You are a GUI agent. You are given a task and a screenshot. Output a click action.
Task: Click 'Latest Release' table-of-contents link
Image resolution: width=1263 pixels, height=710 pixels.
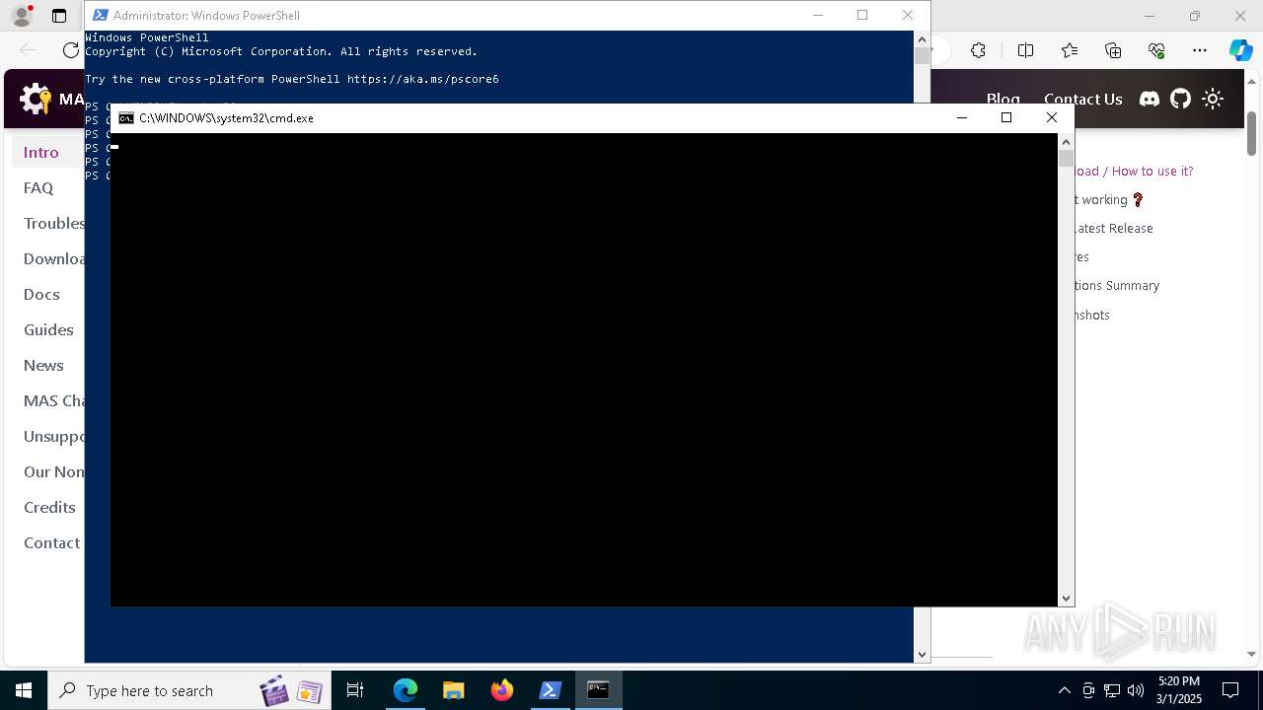1113,228
